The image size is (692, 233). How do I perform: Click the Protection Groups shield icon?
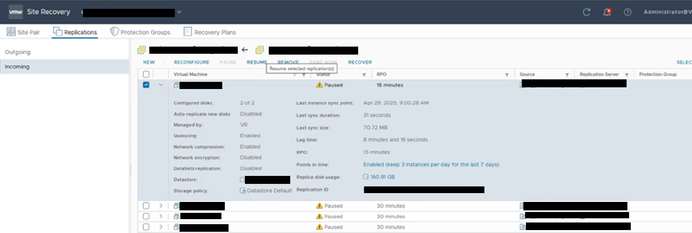point(114,32)
